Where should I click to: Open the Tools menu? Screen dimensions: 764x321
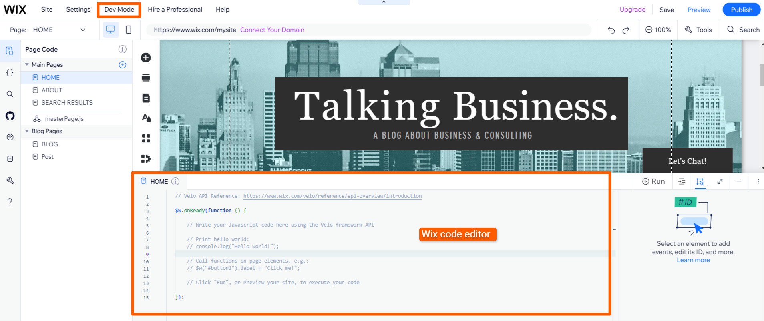698,30
